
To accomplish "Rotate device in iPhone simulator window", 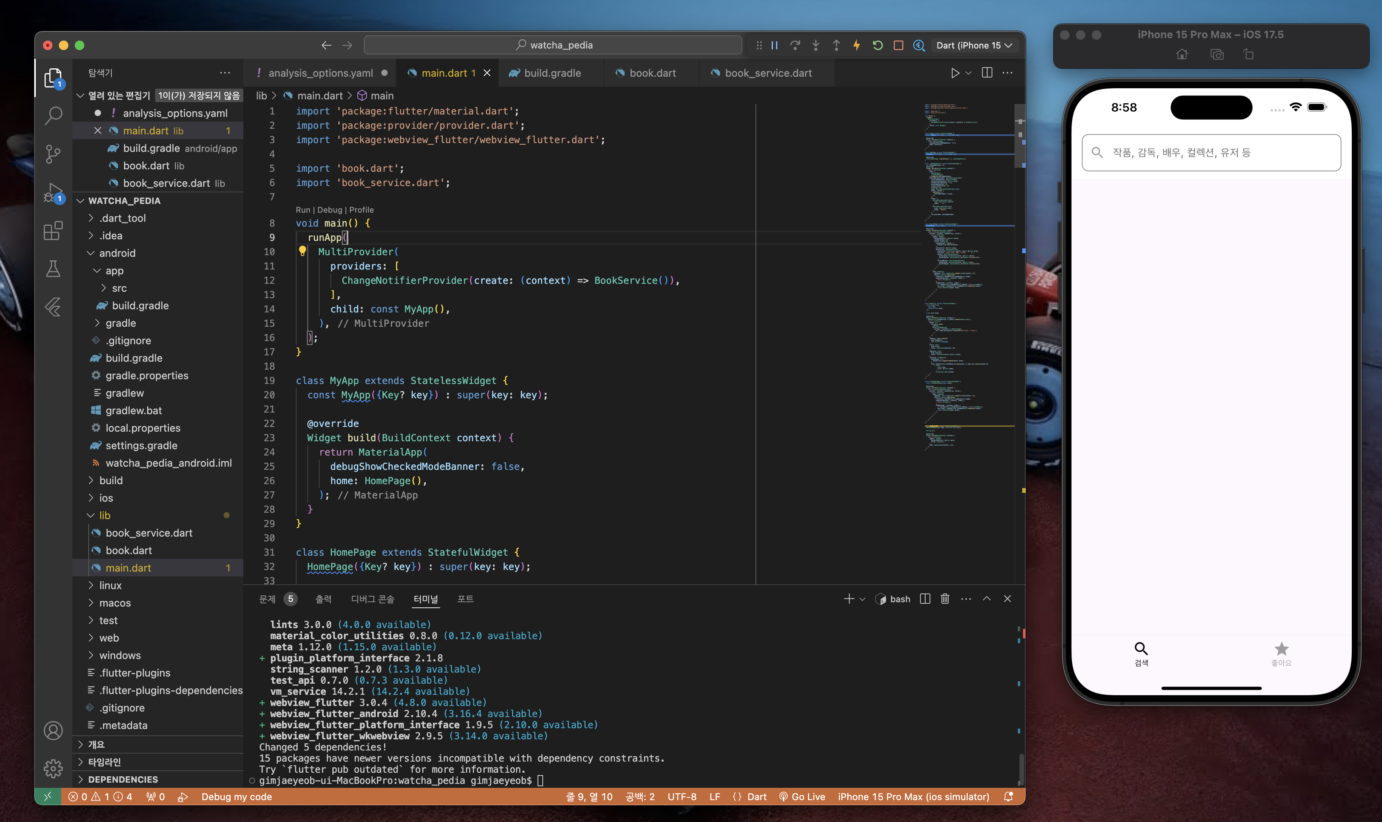I will coord(1248,54).
